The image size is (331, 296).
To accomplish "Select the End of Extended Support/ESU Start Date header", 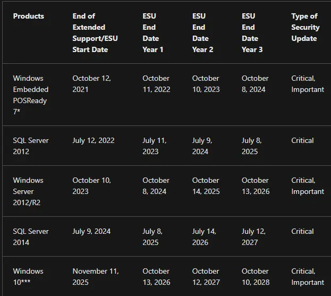I will click(x=95, y=33).
